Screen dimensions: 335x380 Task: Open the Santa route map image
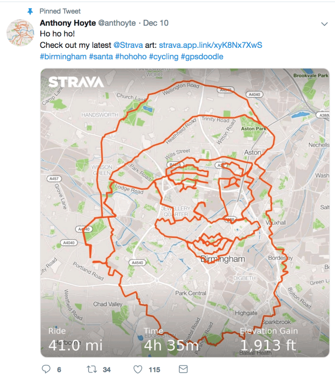click(185, 213)
